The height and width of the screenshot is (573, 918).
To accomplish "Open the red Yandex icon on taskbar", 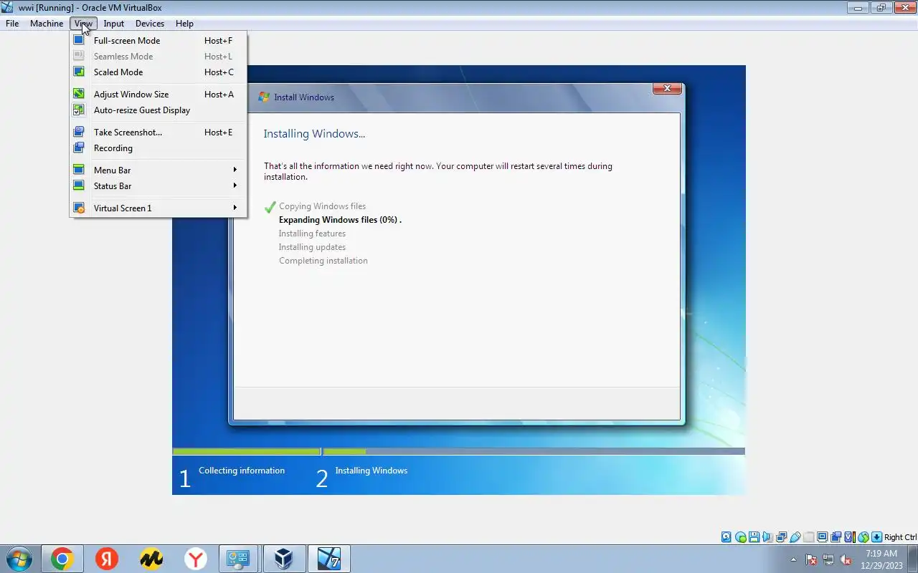I will [x=107, y=559].
